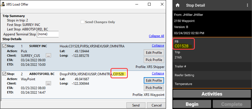Click the Send button
Viewport: 252px width, 109px height.
[x=136, y=105]
